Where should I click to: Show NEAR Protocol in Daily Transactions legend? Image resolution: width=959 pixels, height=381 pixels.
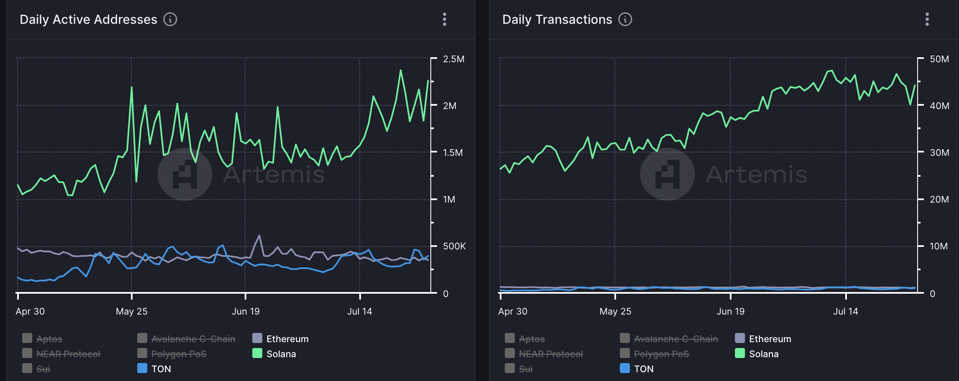click(550, 354)
